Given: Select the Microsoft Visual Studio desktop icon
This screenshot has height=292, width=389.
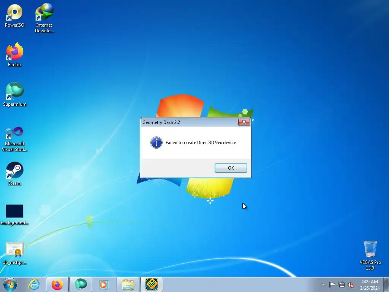Looking at the screenshot, I should tap(15, 139).
